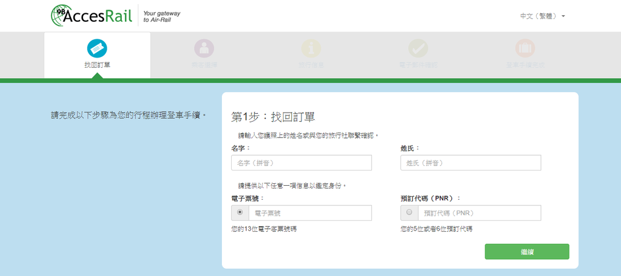Click the luggage icon for check-in complete

(x=525, y=48)
